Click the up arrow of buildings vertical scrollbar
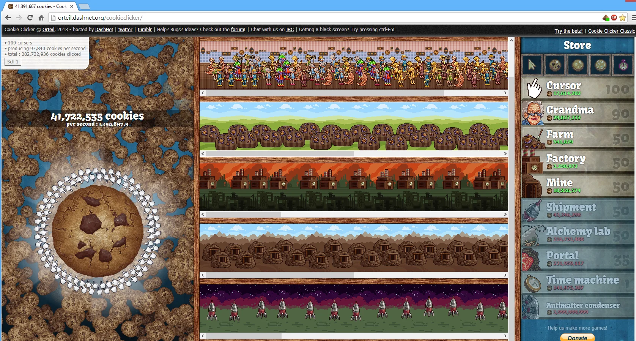Image resolution: width=636 pixels, height=341 pixels. pyautogui.click(x=512, y=40)
